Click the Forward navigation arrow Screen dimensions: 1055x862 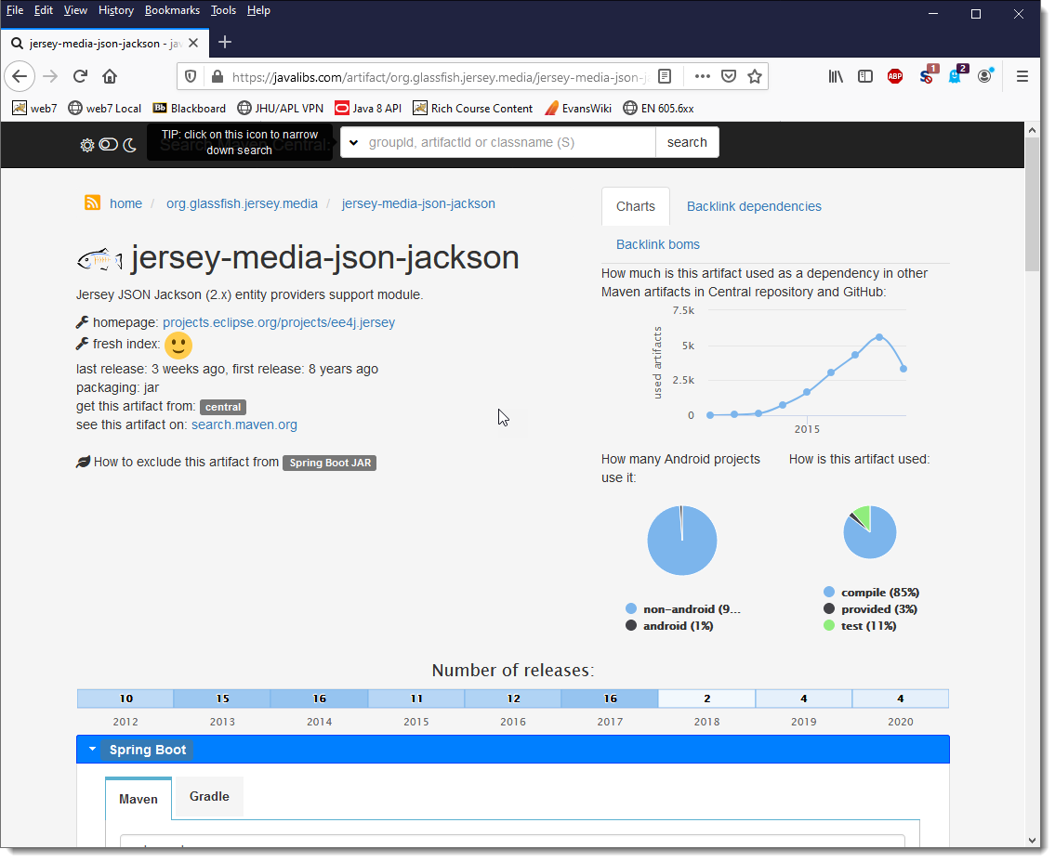click(x=50, y=77)
